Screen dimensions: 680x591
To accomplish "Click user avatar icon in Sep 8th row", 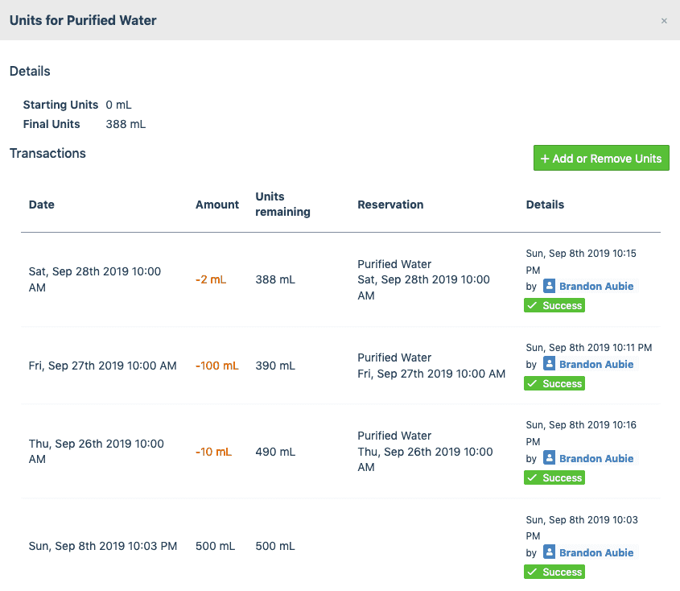I will [550, 552].
